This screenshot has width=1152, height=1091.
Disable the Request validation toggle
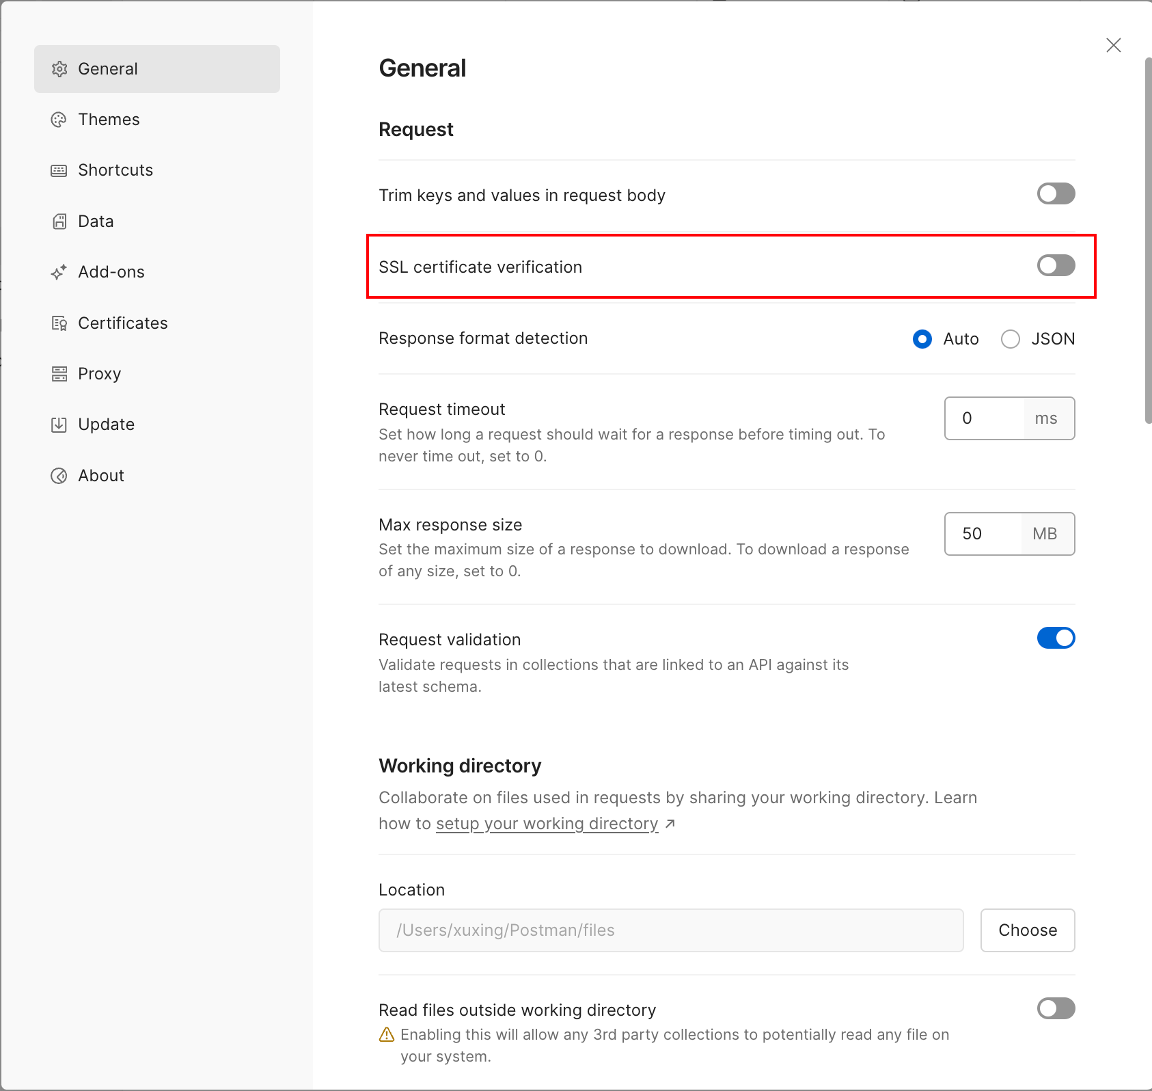pyautogui.click(x=1056, y=638)
